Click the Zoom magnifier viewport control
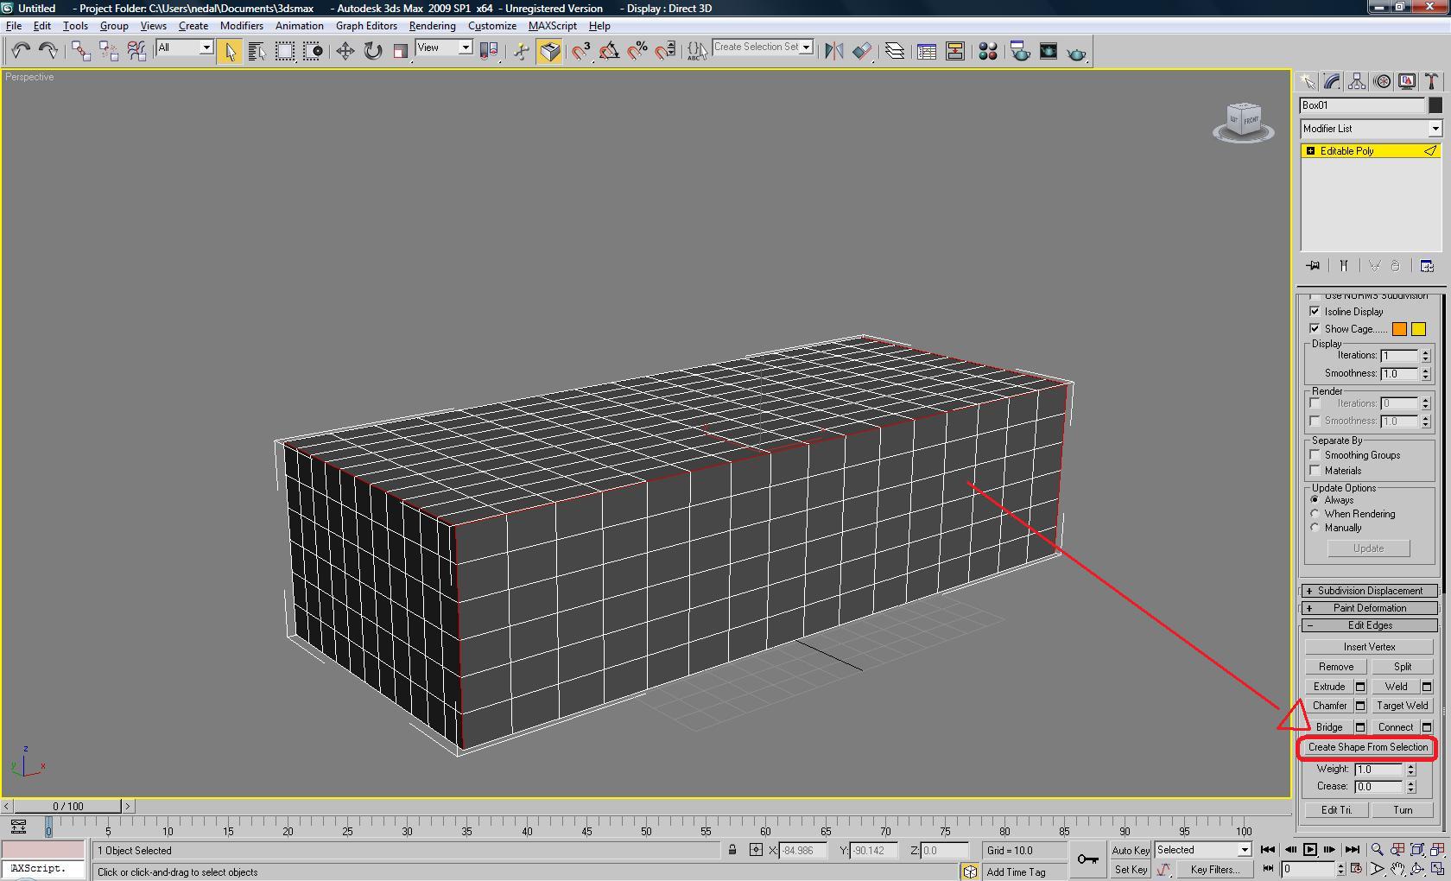 (1377, 850)
